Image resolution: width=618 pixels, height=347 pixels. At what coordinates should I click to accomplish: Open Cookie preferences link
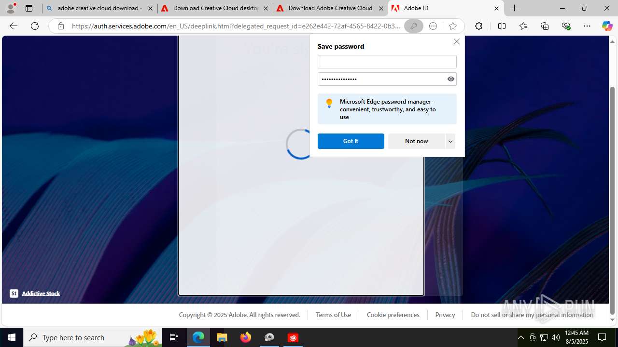[393, 315]
